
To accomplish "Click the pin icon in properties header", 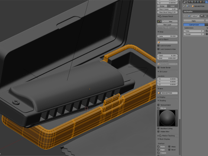I will click(184, 6).
